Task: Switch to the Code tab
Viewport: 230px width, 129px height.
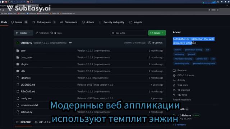Action: point(4,22)
